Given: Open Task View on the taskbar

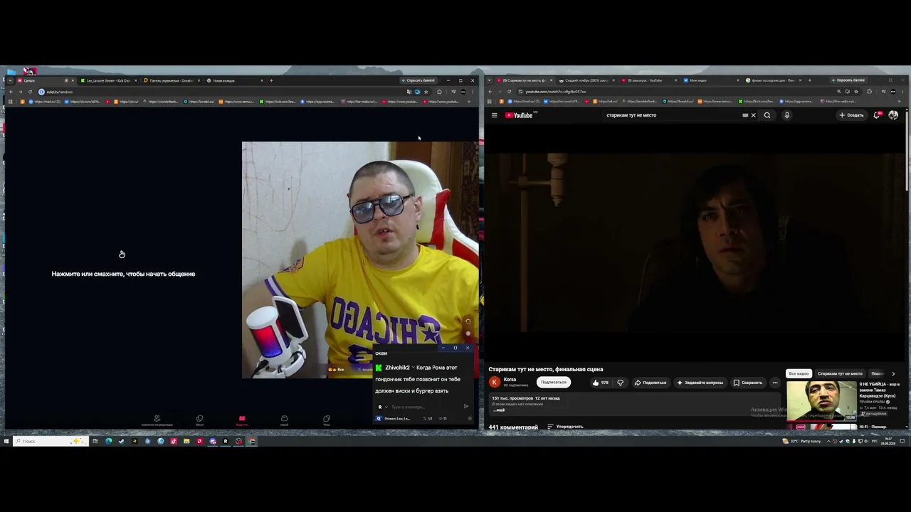Looking at the screenshot, I should coord(95,441).
